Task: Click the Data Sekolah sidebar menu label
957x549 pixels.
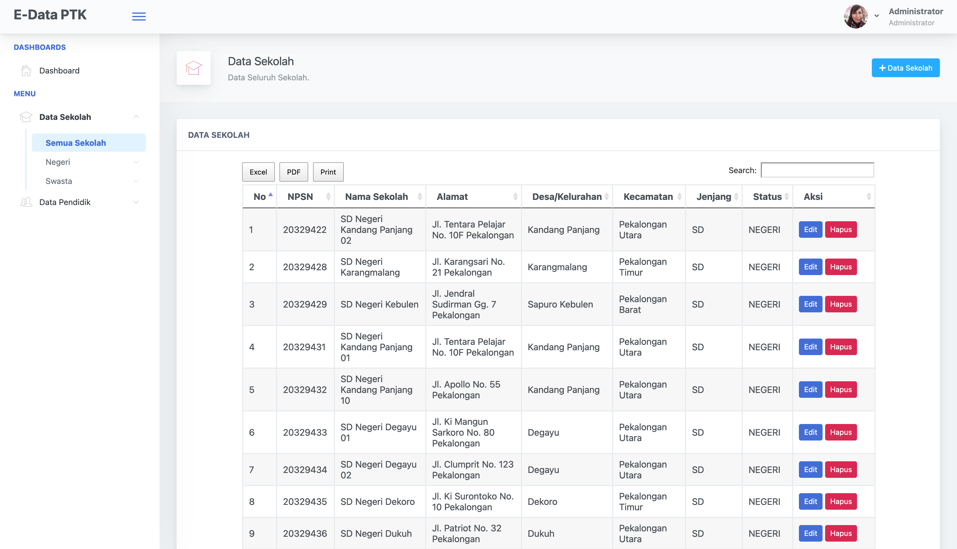Action: (x=65, y=117)
